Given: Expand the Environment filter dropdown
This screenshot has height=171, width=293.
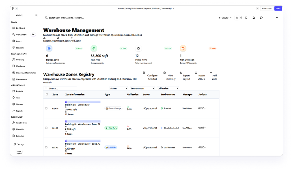Looking at the screenshot, I should [142, 88].
